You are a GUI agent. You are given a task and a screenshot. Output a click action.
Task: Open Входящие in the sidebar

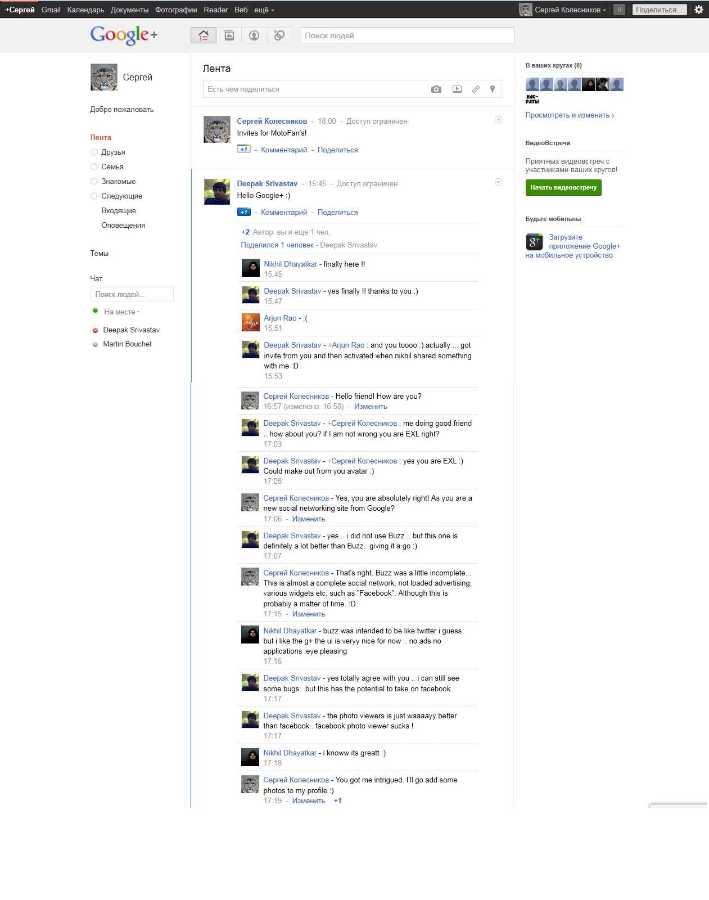click(x=119, y=211)
